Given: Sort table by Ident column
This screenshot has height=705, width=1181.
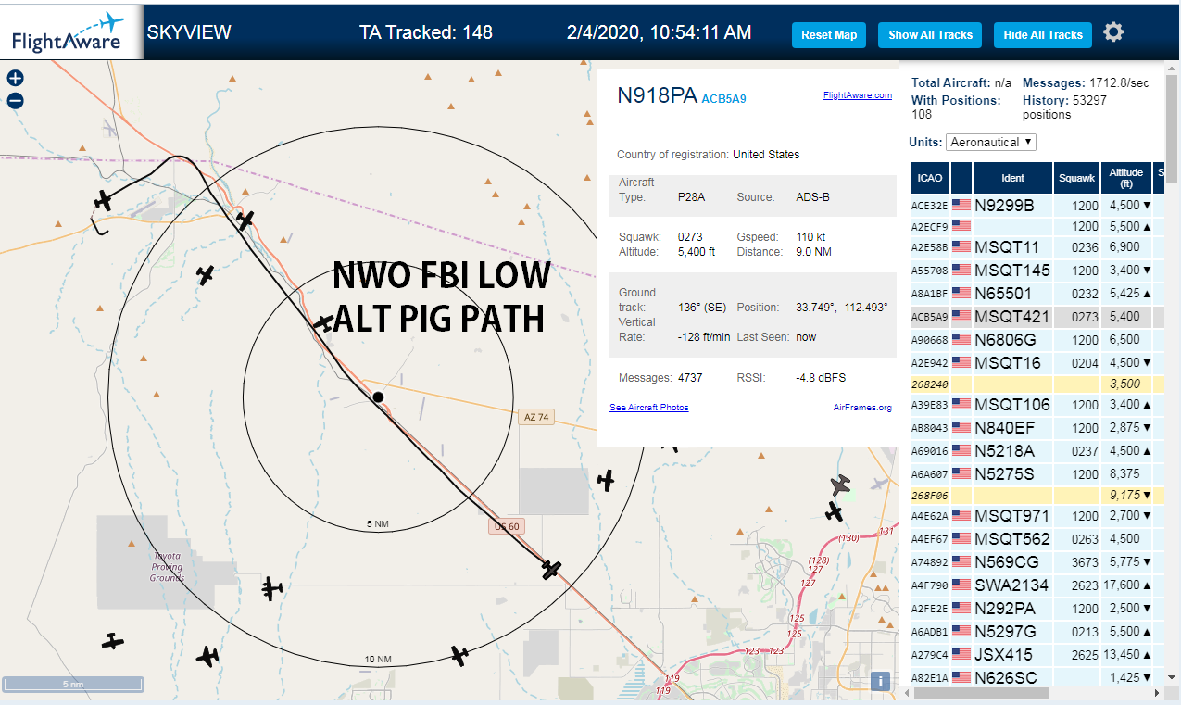Looking at the screenshot, I should click(x=1012, y=177).
